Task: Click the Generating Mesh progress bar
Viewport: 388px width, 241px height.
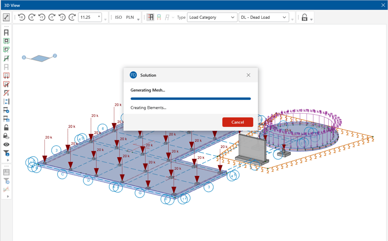Action: pyautogui.click(x=190, y=99)
